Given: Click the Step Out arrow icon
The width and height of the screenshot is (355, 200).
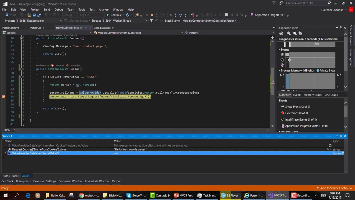Looking at the screenshot, I should [186, 15].
